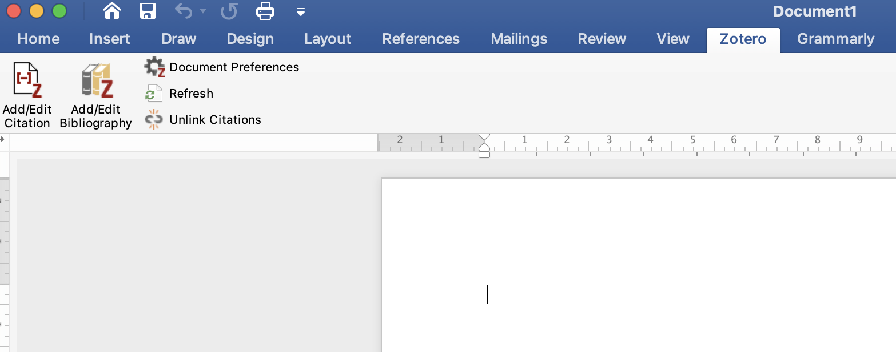Click the Redo/Repeat icon
This screenshot has height=352, width=896.
tap(229, 11)
